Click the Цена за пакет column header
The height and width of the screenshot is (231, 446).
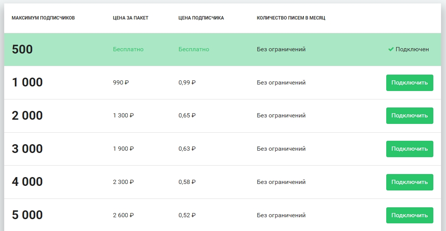pyautogui.click(x=131, y=18)
